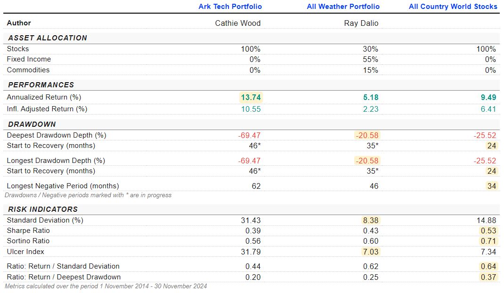Select the author name Ray Dalio

click(361, 23)
